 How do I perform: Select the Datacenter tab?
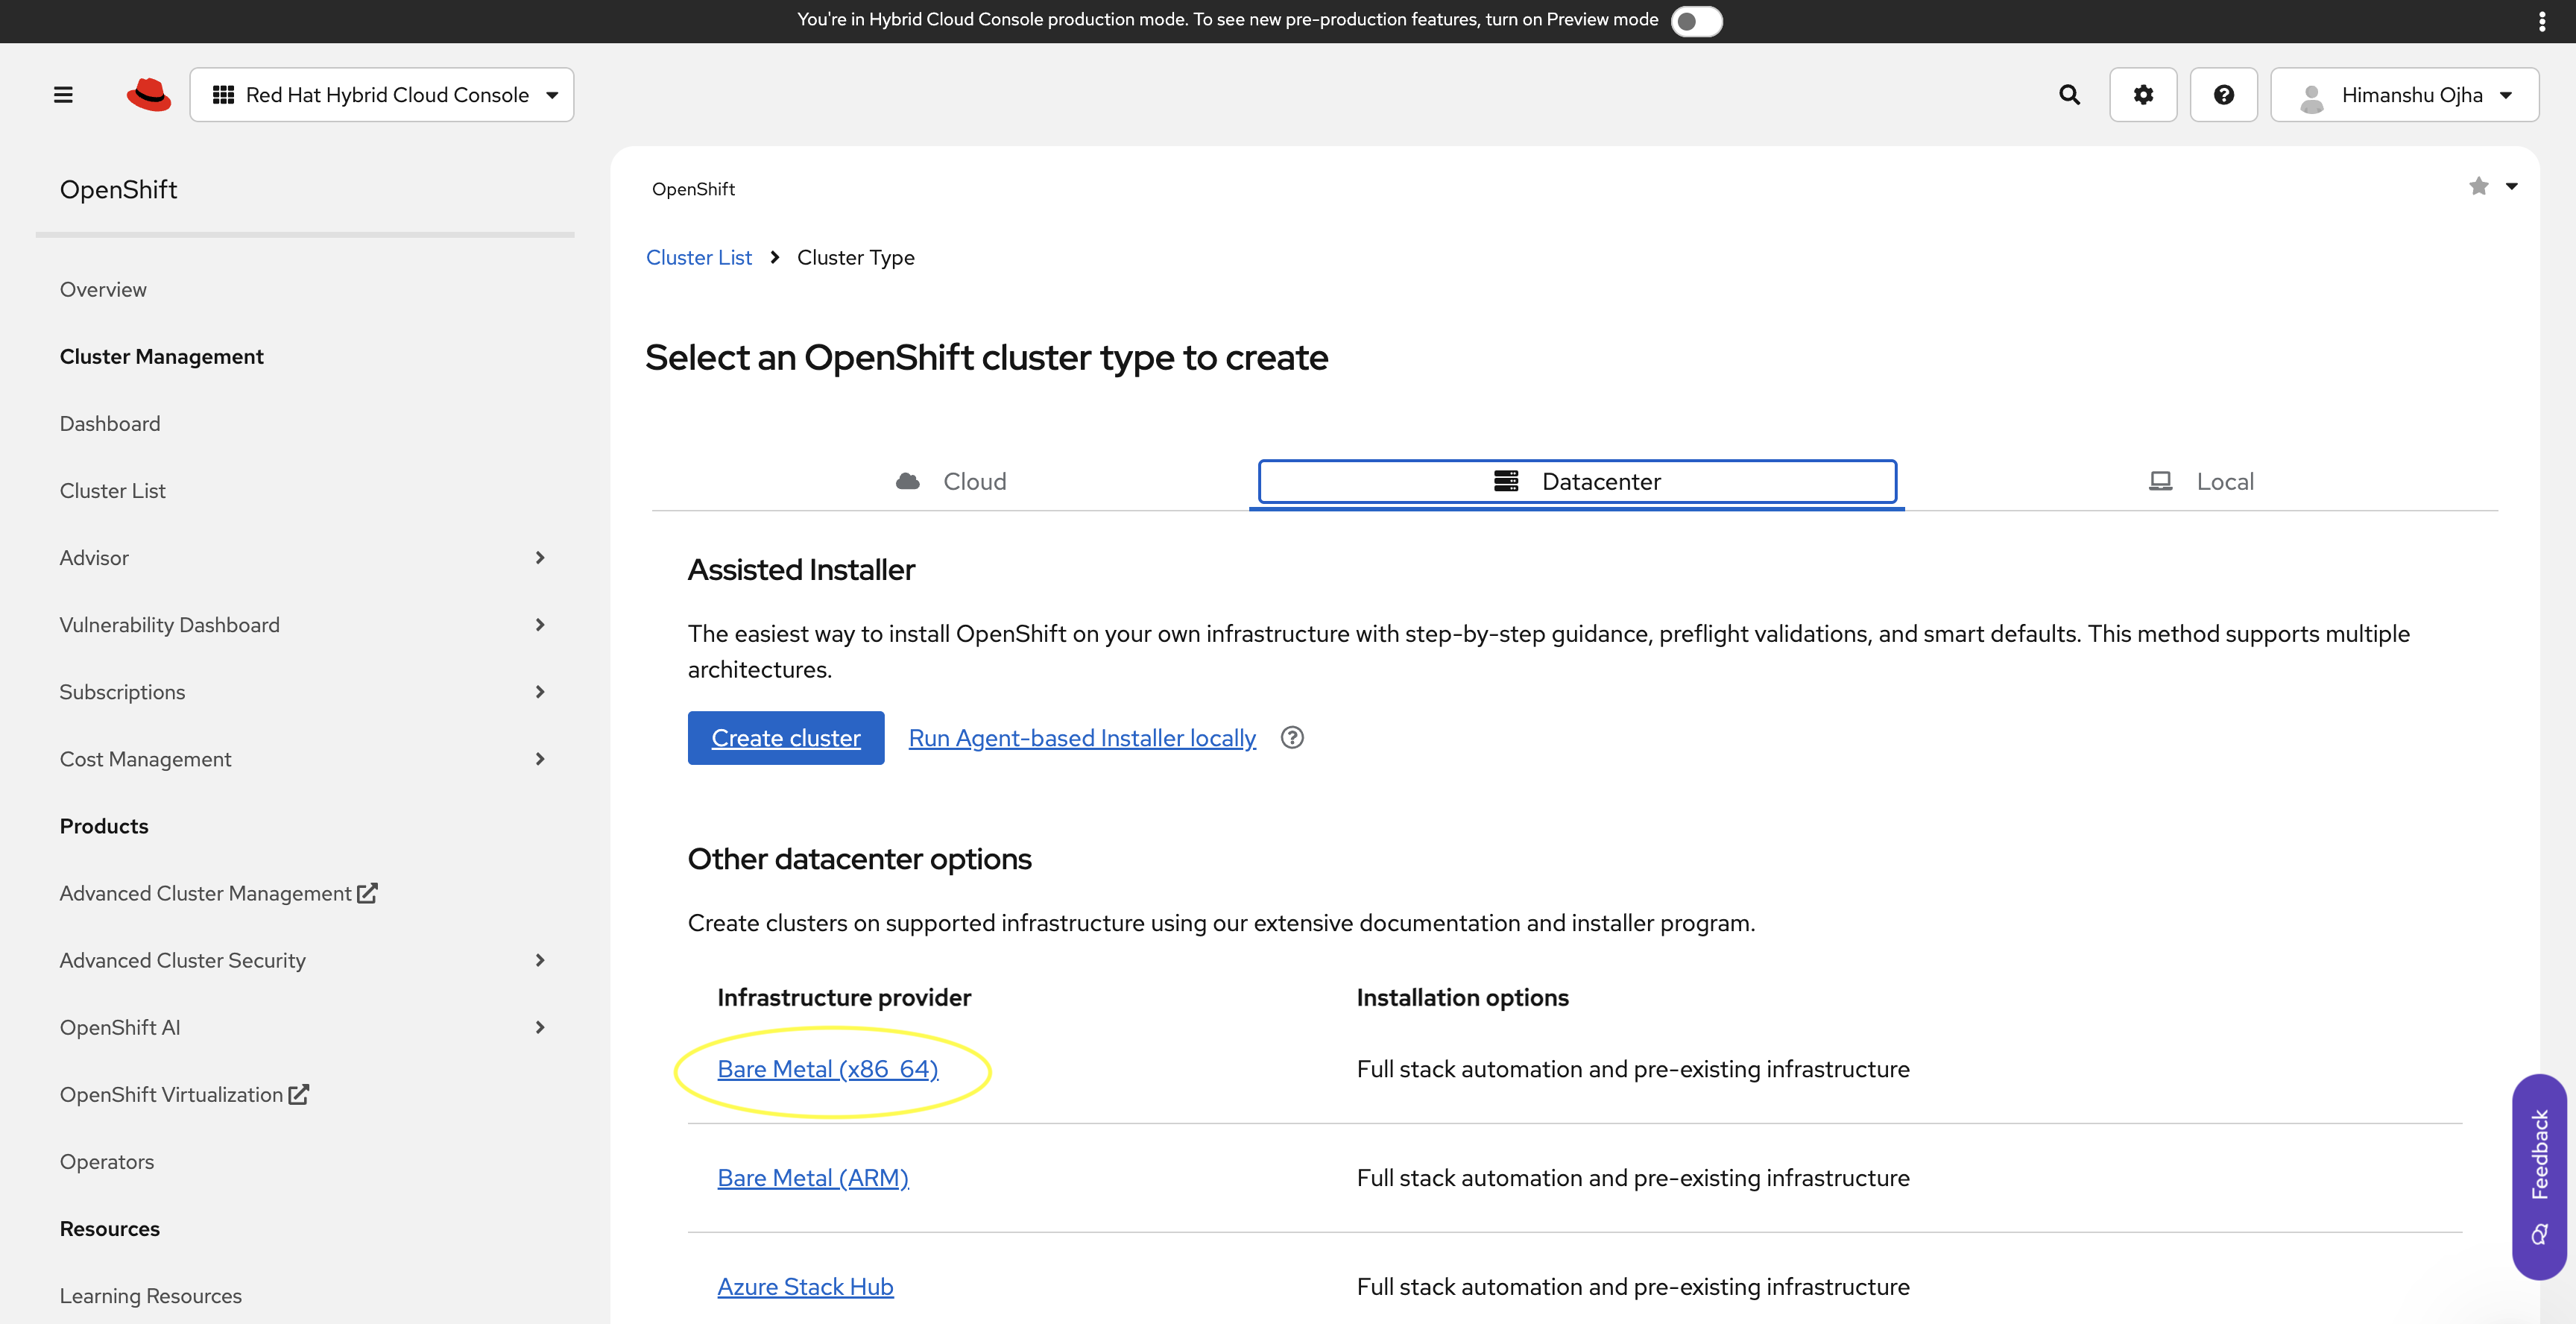coord(1577,481)
